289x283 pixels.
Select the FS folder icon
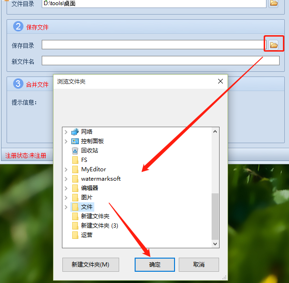click(75, 160)
